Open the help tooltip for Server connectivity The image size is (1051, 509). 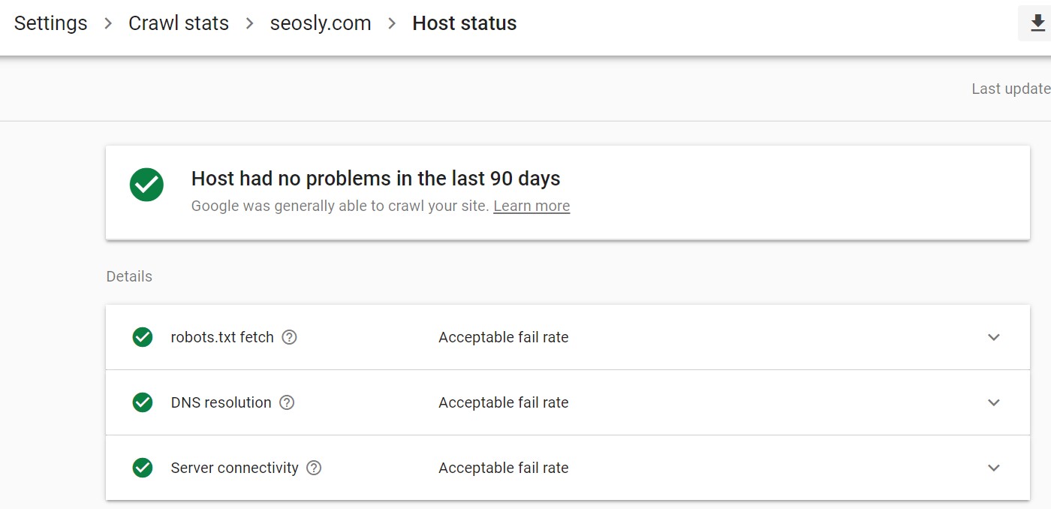(x=315, y=468)
